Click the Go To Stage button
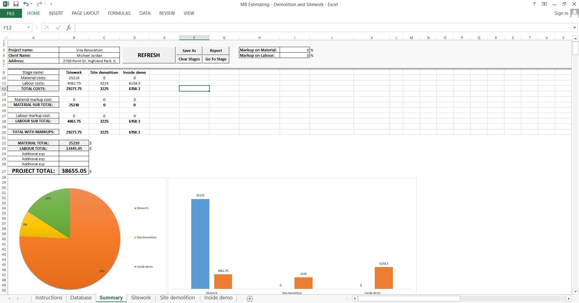Viewport: 579px width, 303px height. 216,59
